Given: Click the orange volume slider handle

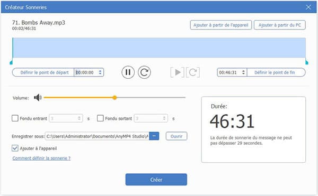Looking at the screenshot, I should tap(114, 98).
